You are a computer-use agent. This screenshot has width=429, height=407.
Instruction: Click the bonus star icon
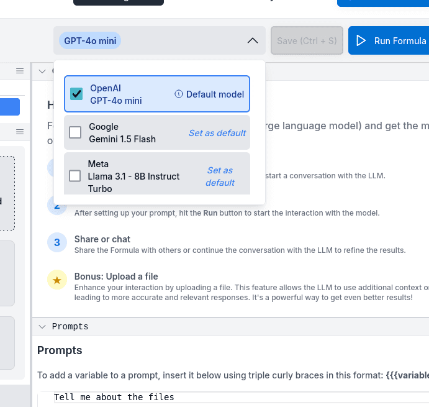pyautogui.click(x=57, y=280)
